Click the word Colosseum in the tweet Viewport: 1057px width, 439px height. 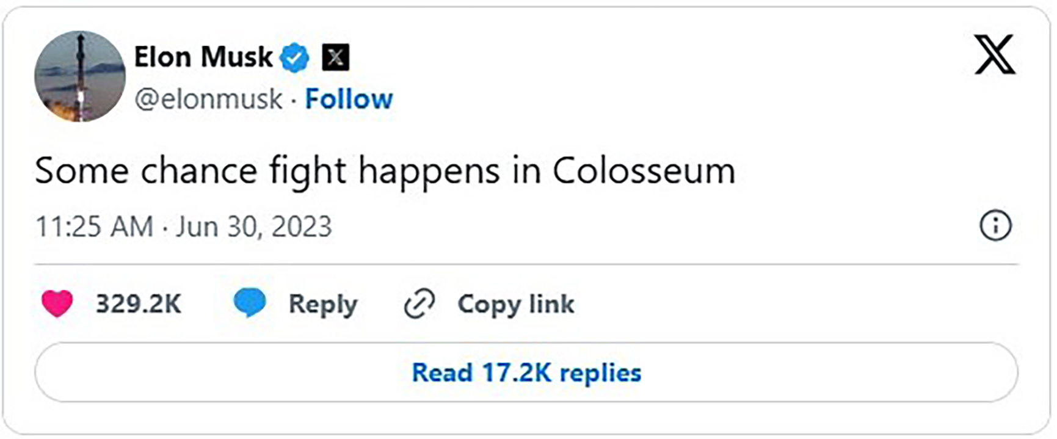click(x=644, y=170)
